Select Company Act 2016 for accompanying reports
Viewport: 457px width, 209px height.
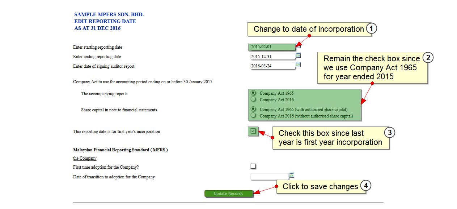point(253,99)
